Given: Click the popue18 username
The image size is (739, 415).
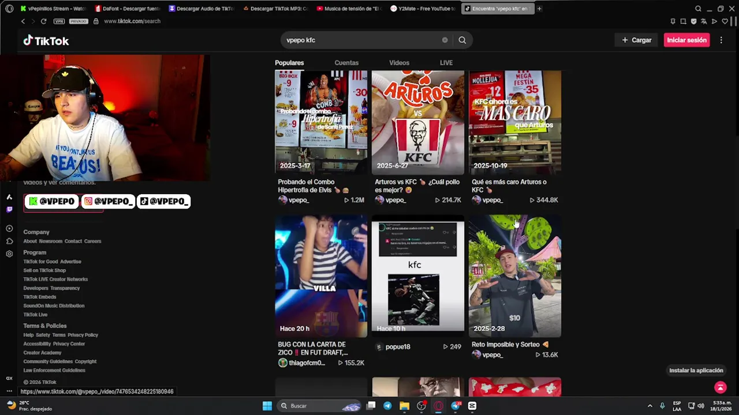Looking at the screenshot, I should [x=398, y=347].
